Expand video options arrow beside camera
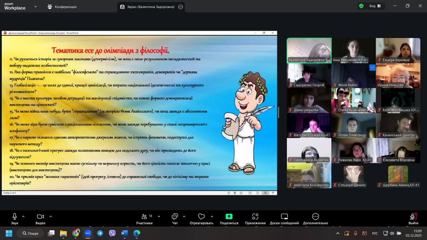The width and height of the screenshot is (427, 240). [x=51, y=216]
